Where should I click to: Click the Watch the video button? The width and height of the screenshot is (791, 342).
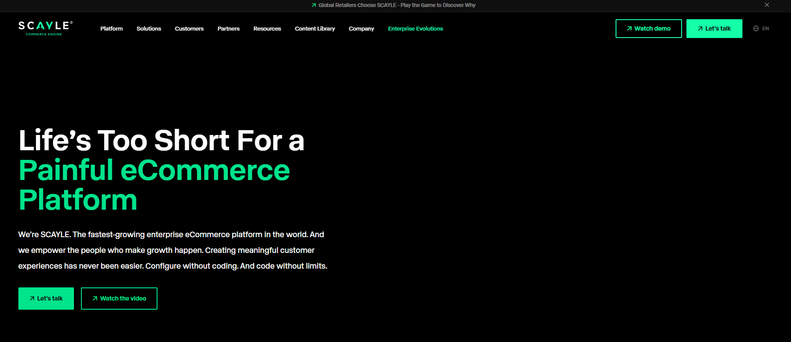(x=119, y=298)
